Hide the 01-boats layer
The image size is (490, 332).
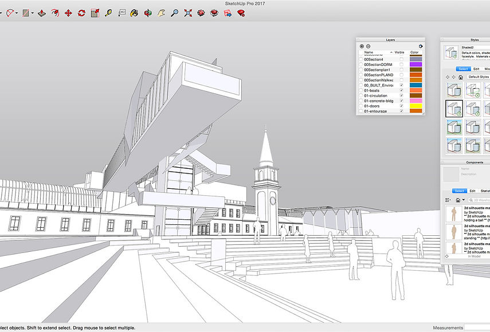(x=401, y=90)
